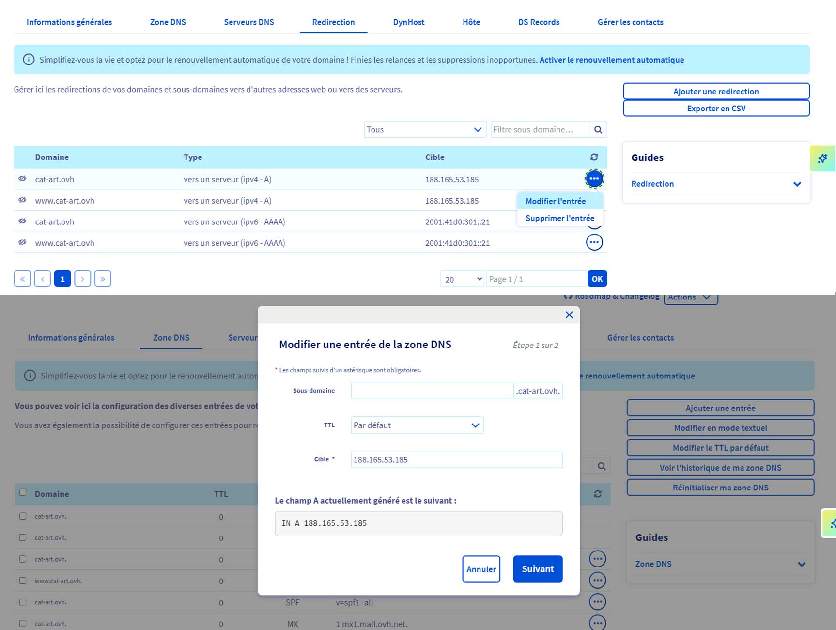Click 'Activer le renouvellement automatique' link
This screenshot has width=836, height=630.
pos(611,60)
